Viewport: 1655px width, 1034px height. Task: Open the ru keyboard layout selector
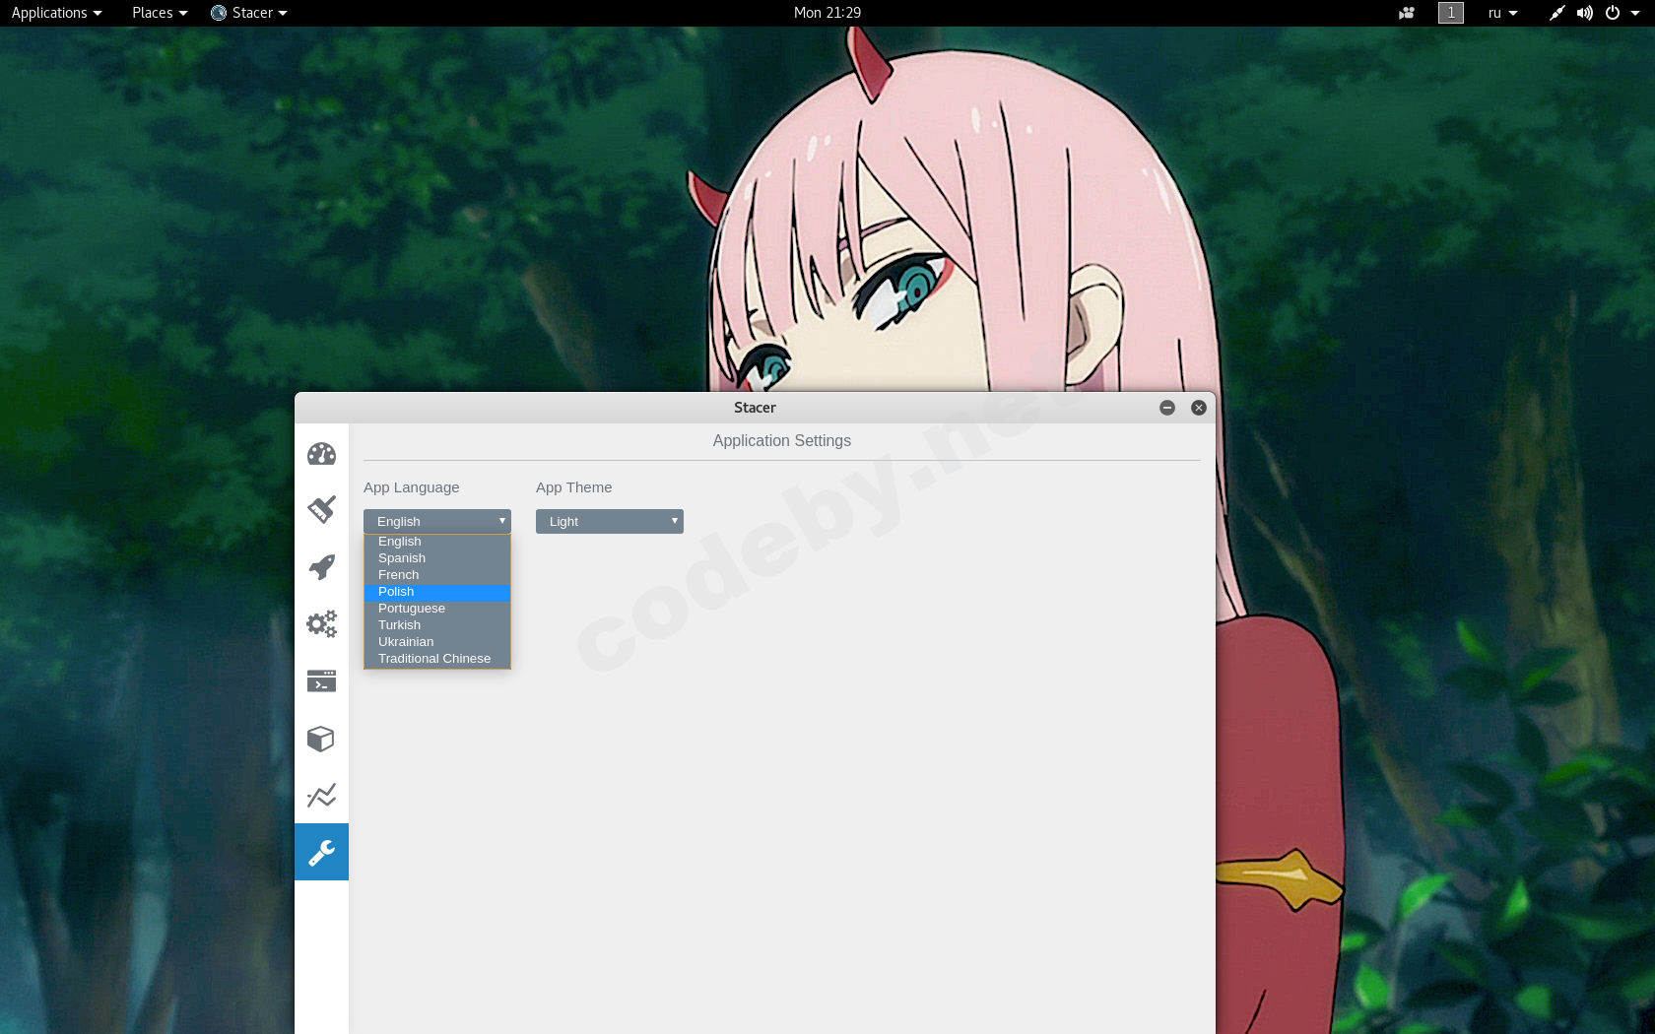pos(1502,13)
